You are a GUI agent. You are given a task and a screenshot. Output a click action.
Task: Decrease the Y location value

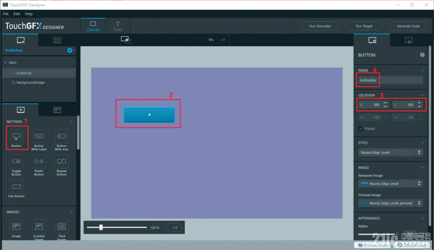[x=420, y=107]
